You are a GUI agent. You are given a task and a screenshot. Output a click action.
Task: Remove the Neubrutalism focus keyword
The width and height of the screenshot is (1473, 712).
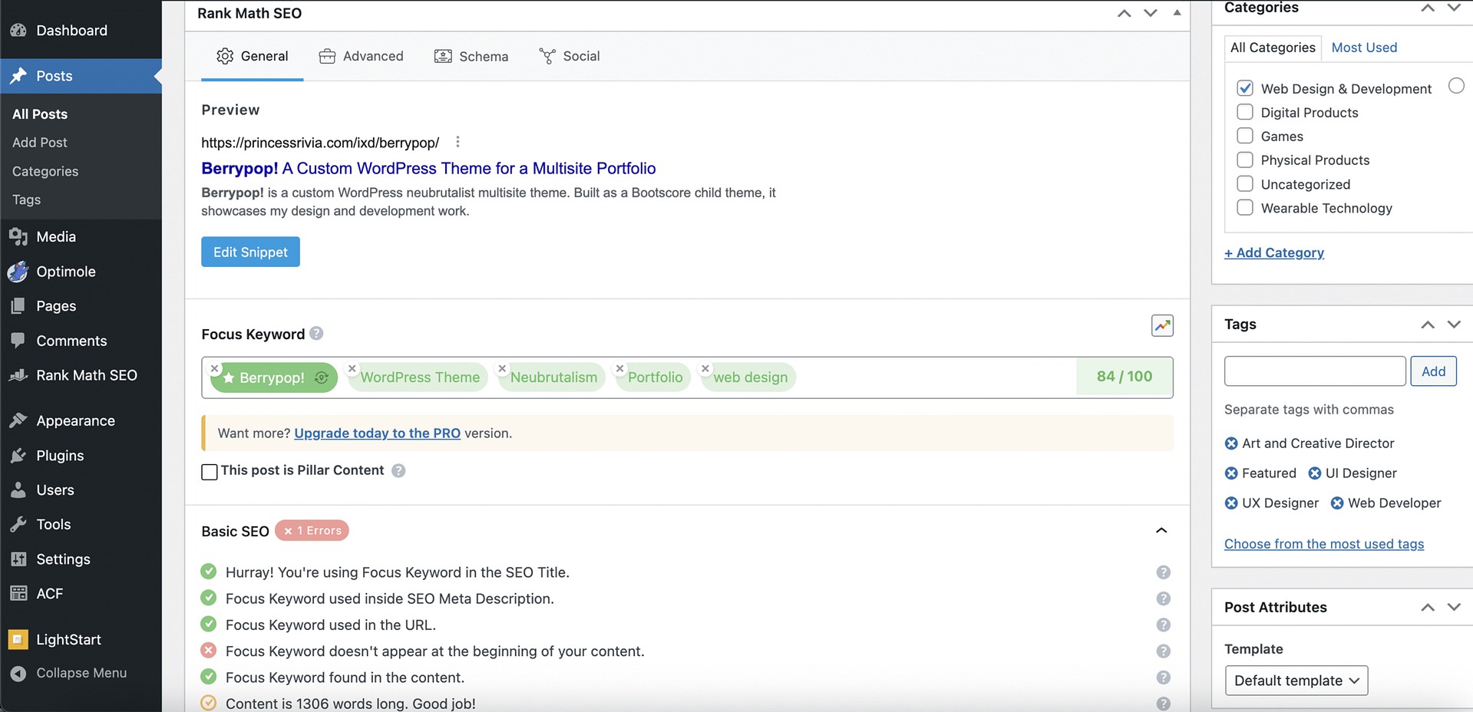[x=502, y=369]
